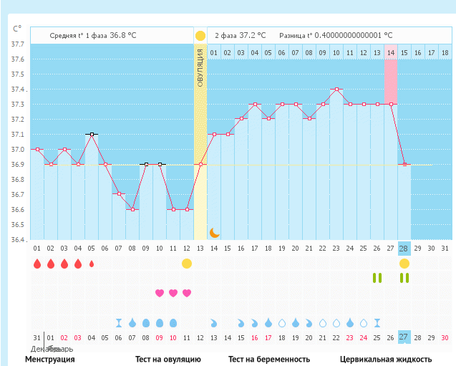Click the crescent moon icon in the chart
The image size is (456, 366).
pos(213,232)
